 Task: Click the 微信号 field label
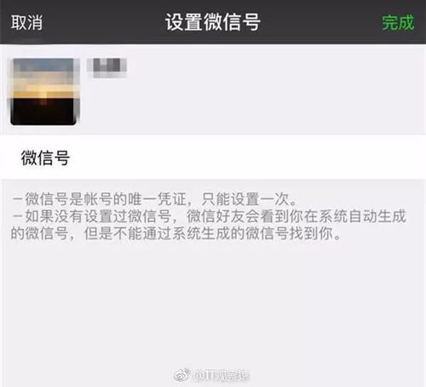pos(45,157)
